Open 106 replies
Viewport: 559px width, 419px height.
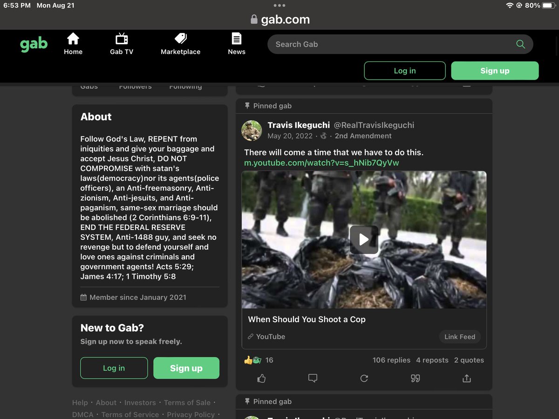coord(391,360)
